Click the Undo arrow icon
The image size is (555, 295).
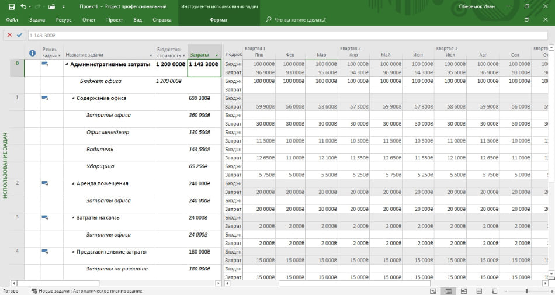click(23, 6)
